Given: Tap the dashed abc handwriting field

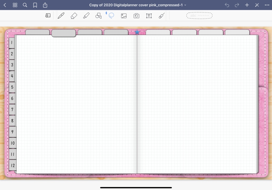Looking at the screenshot, I should pyautogui.click(x=199, y=16).
